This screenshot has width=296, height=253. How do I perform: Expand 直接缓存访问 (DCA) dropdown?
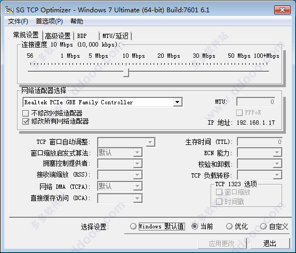138,198
